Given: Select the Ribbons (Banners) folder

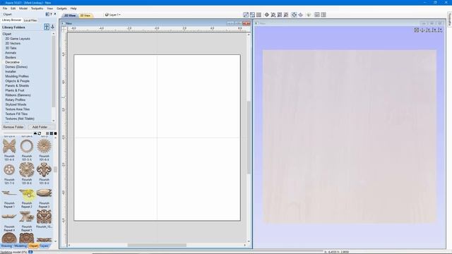Looking at the screenshot, I should tap(18, 95).
